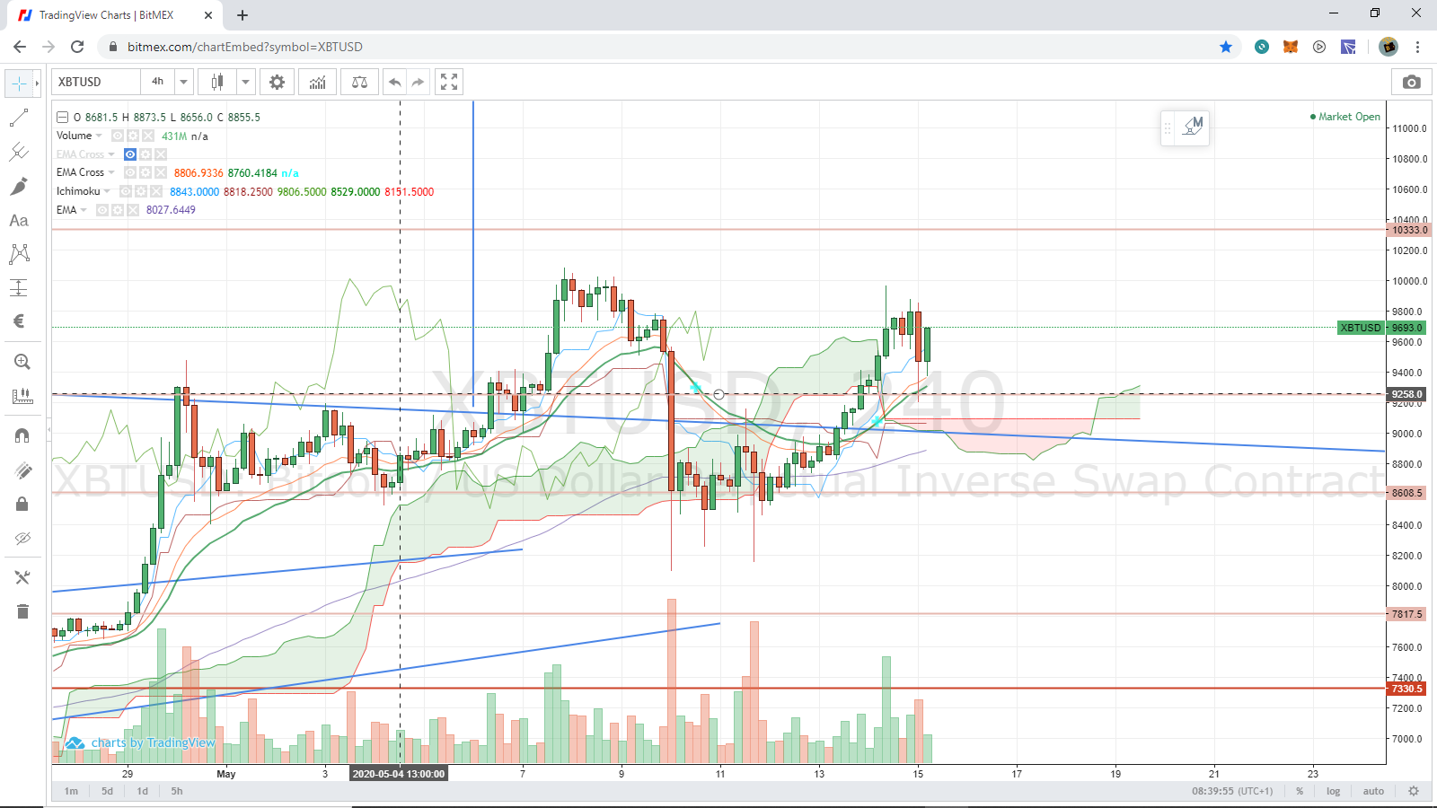Open the candlestick chart style button
The height and width of the screenshot is (808, 1437).
(217, 82)
